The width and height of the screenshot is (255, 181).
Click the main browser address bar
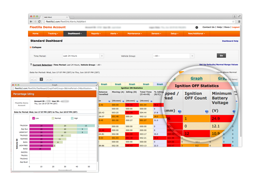pyautogui.click(x=138, y=22)
